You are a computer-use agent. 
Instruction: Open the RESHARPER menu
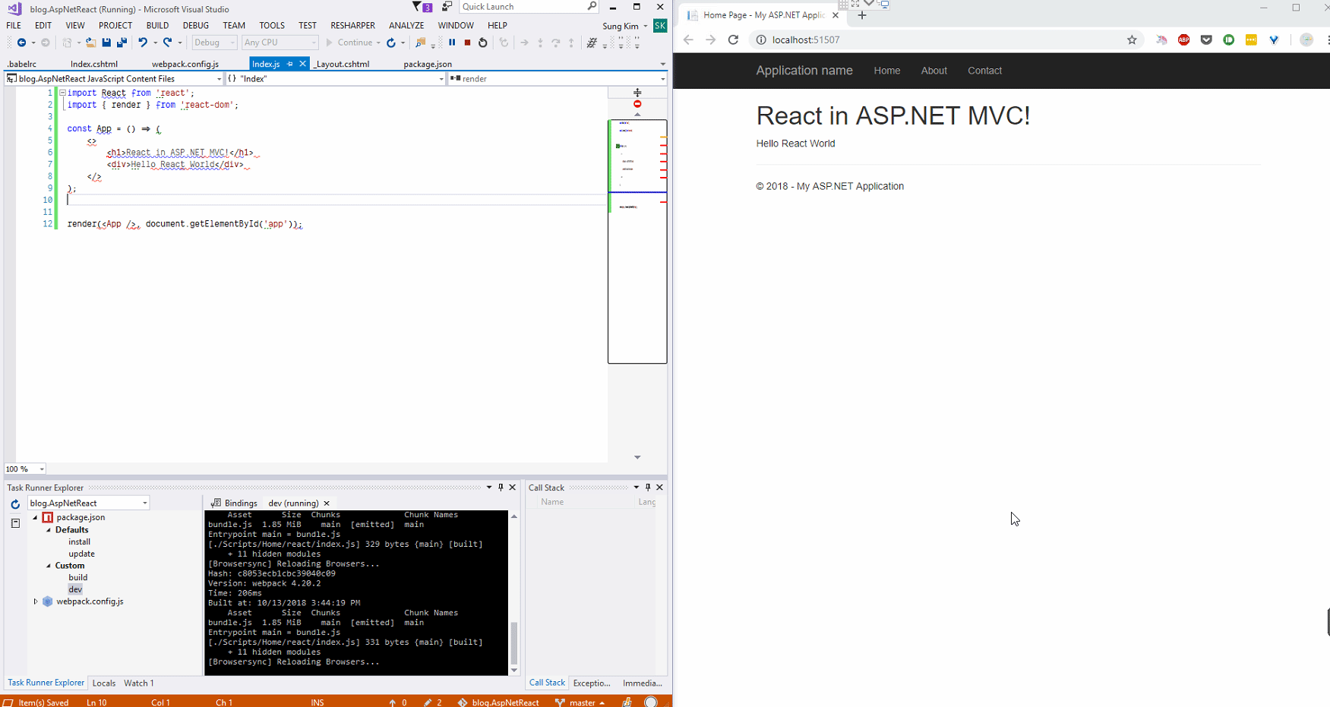pos(352,25)
